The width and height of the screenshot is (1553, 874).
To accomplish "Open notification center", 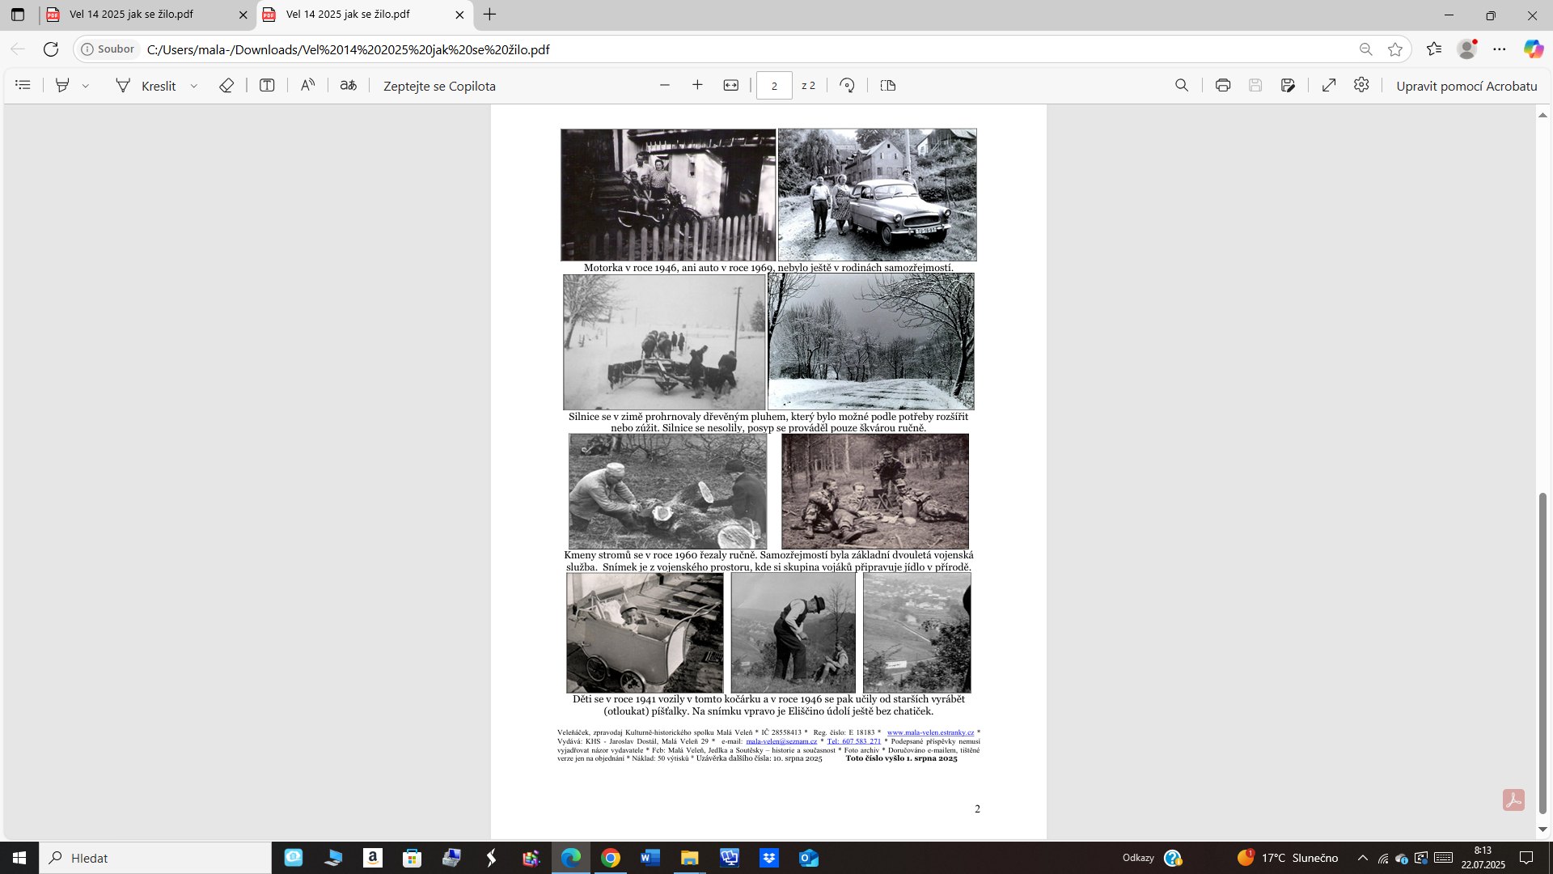I will coord(1526,858).
